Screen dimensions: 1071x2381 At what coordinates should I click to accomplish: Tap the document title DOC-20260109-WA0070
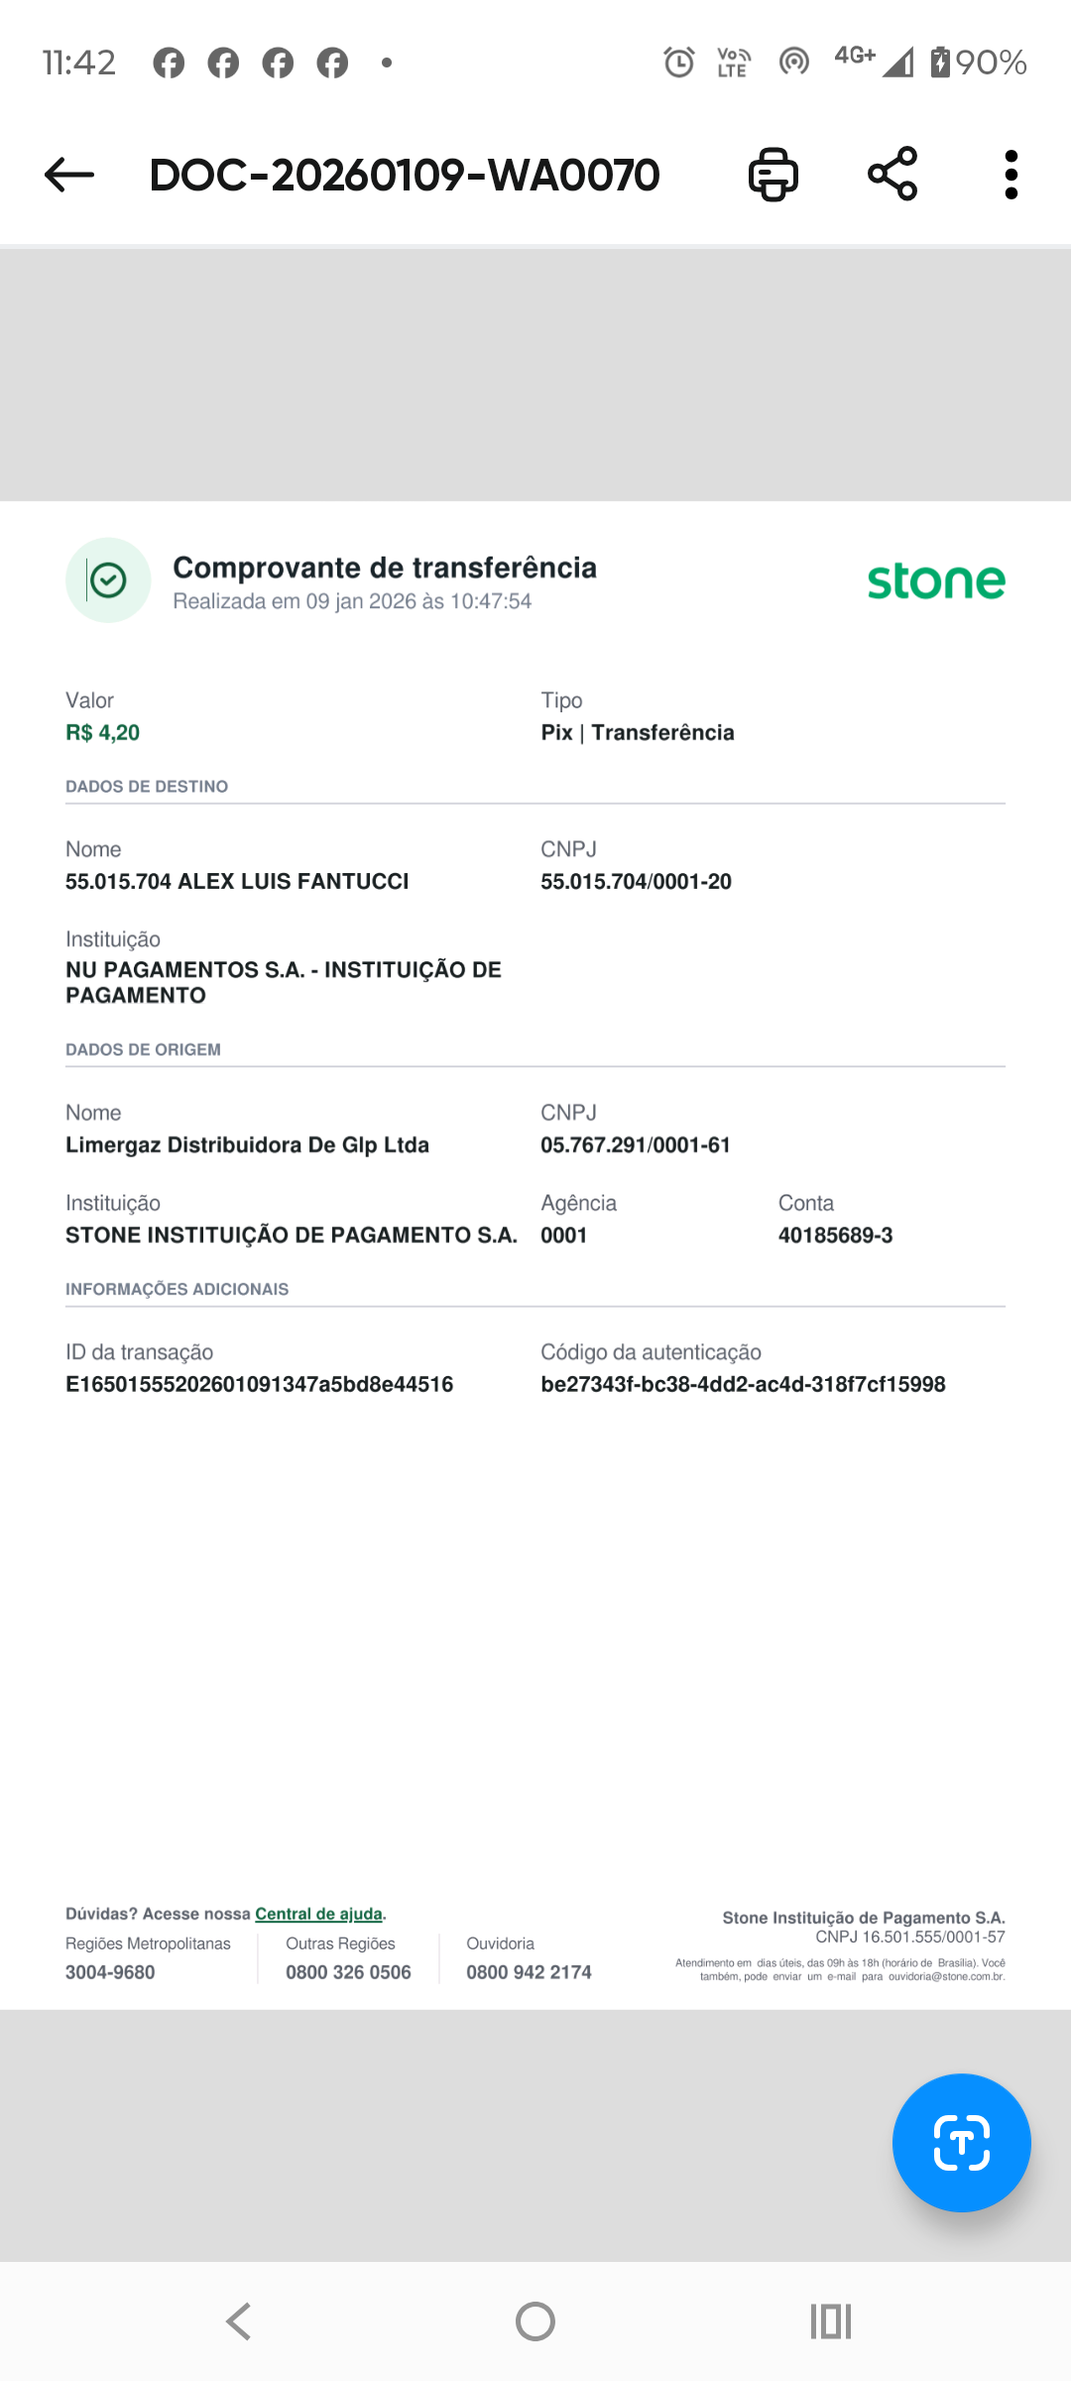point(405,176)
